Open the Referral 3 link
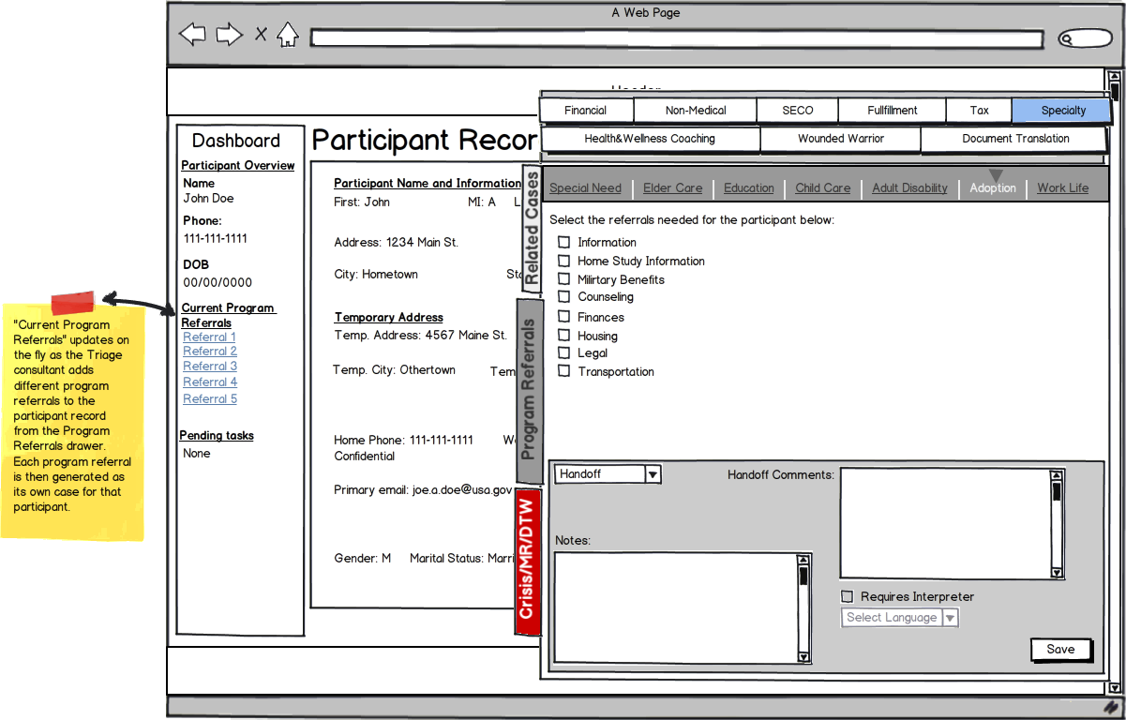Viewport: 1126px width, 720px height. coord(210,367)
